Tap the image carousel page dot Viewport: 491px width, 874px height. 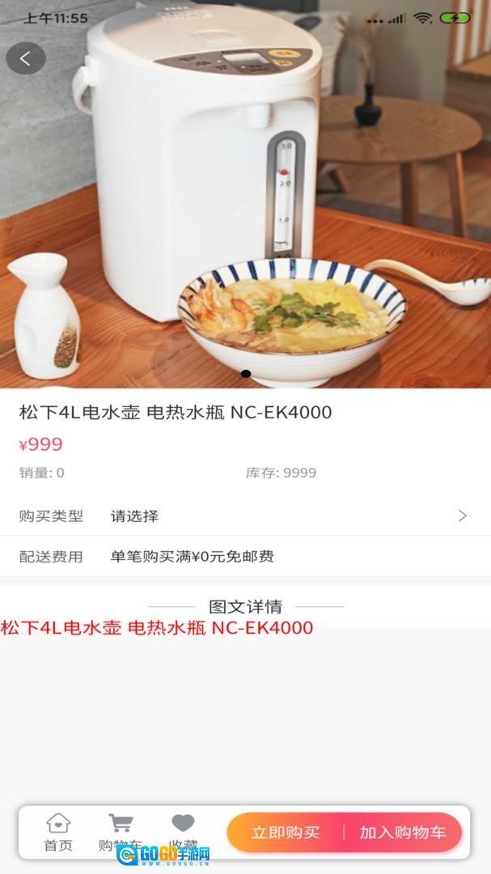click(x=245, y=373)
